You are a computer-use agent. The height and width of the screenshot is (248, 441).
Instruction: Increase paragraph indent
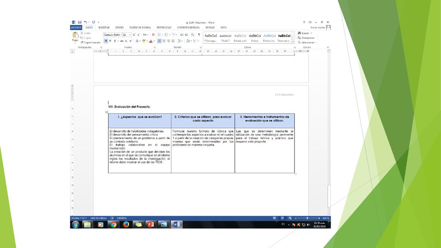(186, 35)
